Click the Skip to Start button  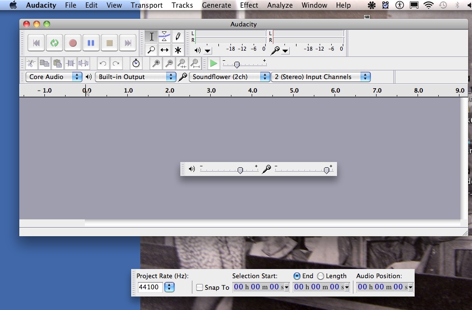pos(36,43)
